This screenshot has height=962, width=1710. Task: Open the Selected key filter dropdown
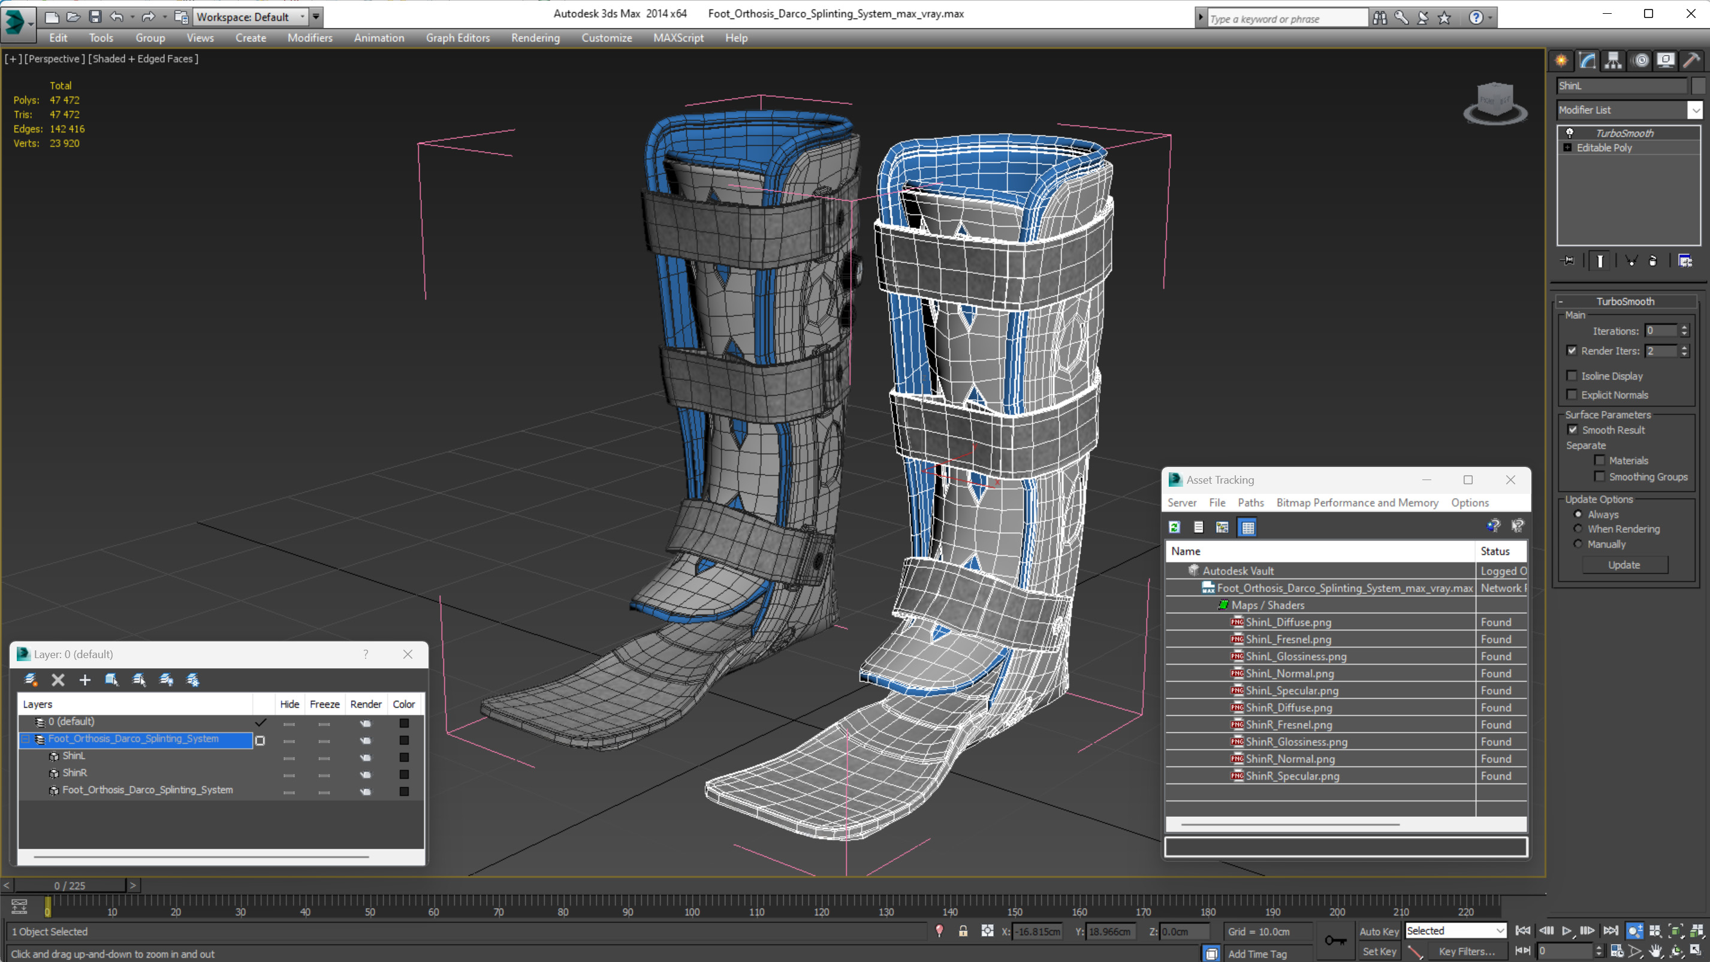click(1500, 931)
